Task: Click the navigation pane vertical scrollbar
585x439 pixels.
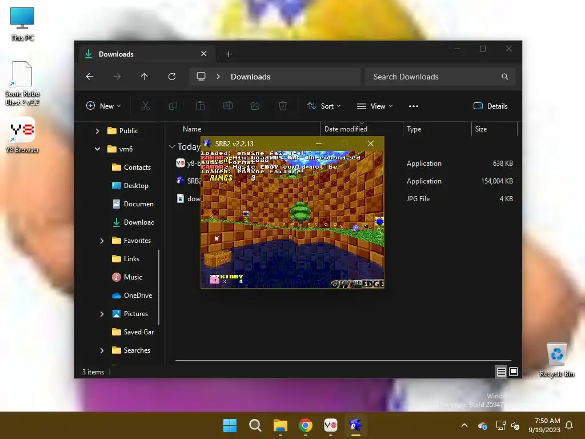Action: tap(159, 287)
